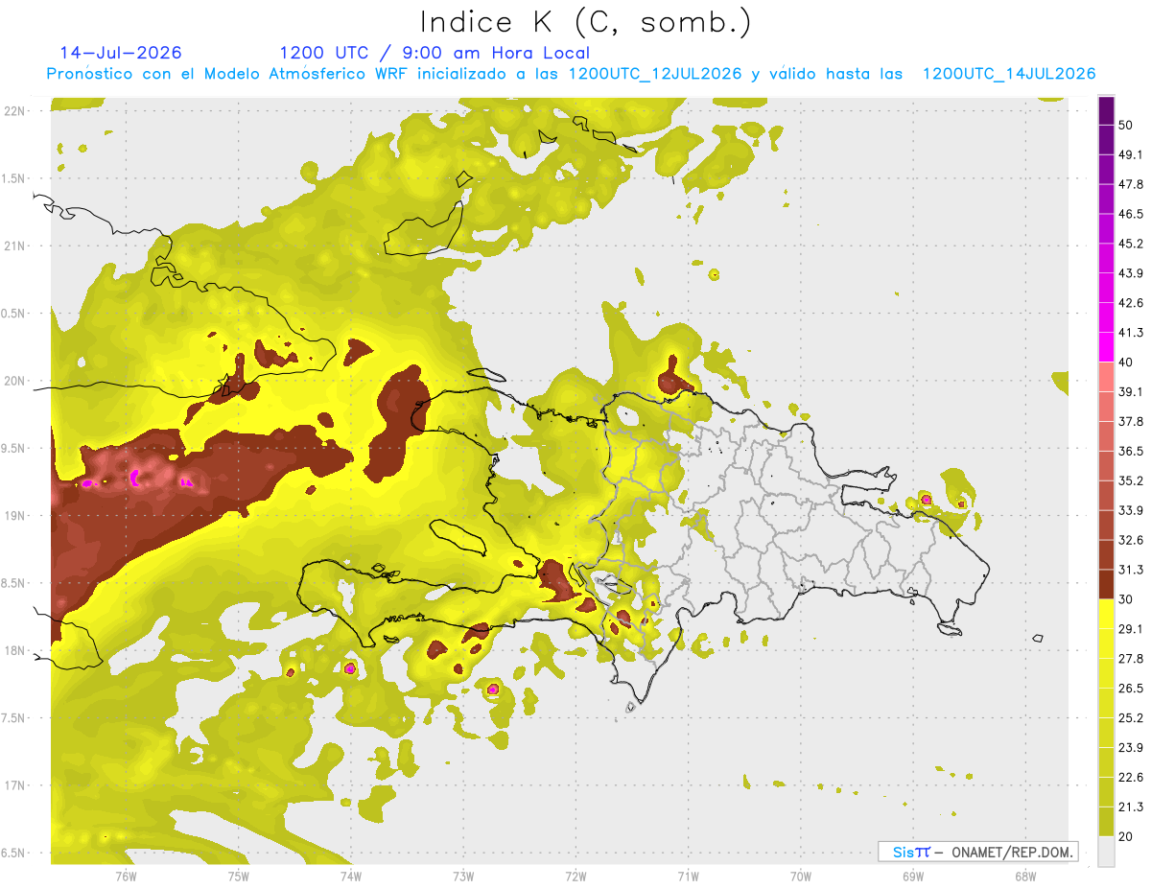Select the '21.3' colorbar value

pyautogui.click(x=1131, y=807)
